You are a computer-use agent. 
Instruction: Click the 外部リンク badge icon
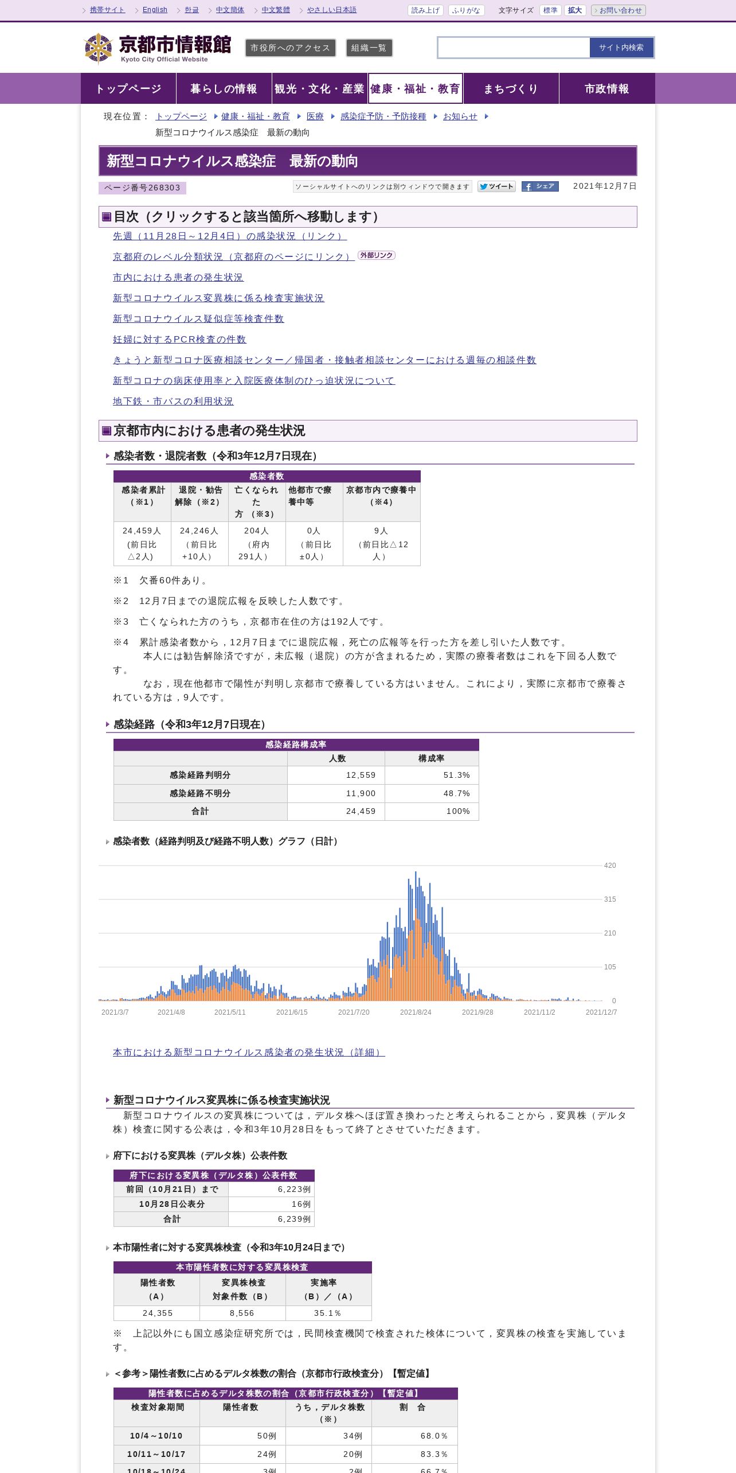377,255
